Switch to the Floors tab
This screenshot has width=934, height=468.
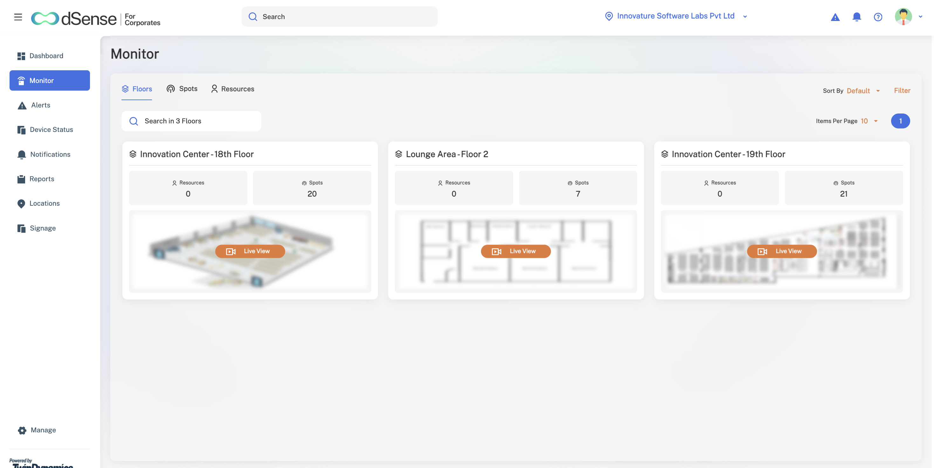pyautogui.click(x=137, y=89)
